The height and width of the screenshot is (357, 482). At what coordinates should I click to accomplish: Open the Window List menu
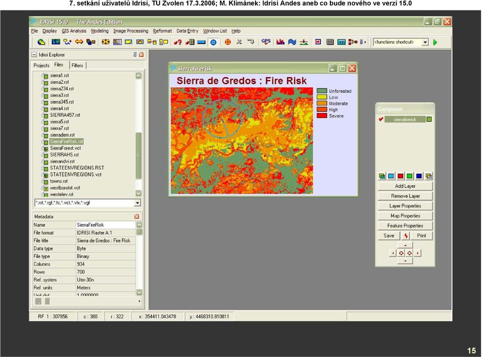(x=215, y=31)
